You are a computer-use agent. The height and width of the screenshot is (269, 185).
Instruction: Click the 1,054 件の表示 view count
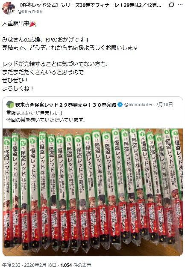tap(76, 265)
